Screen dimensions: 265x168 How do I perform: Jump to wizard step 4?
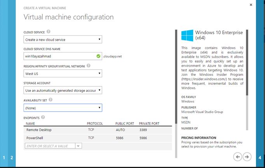click(x=260, y=157)
